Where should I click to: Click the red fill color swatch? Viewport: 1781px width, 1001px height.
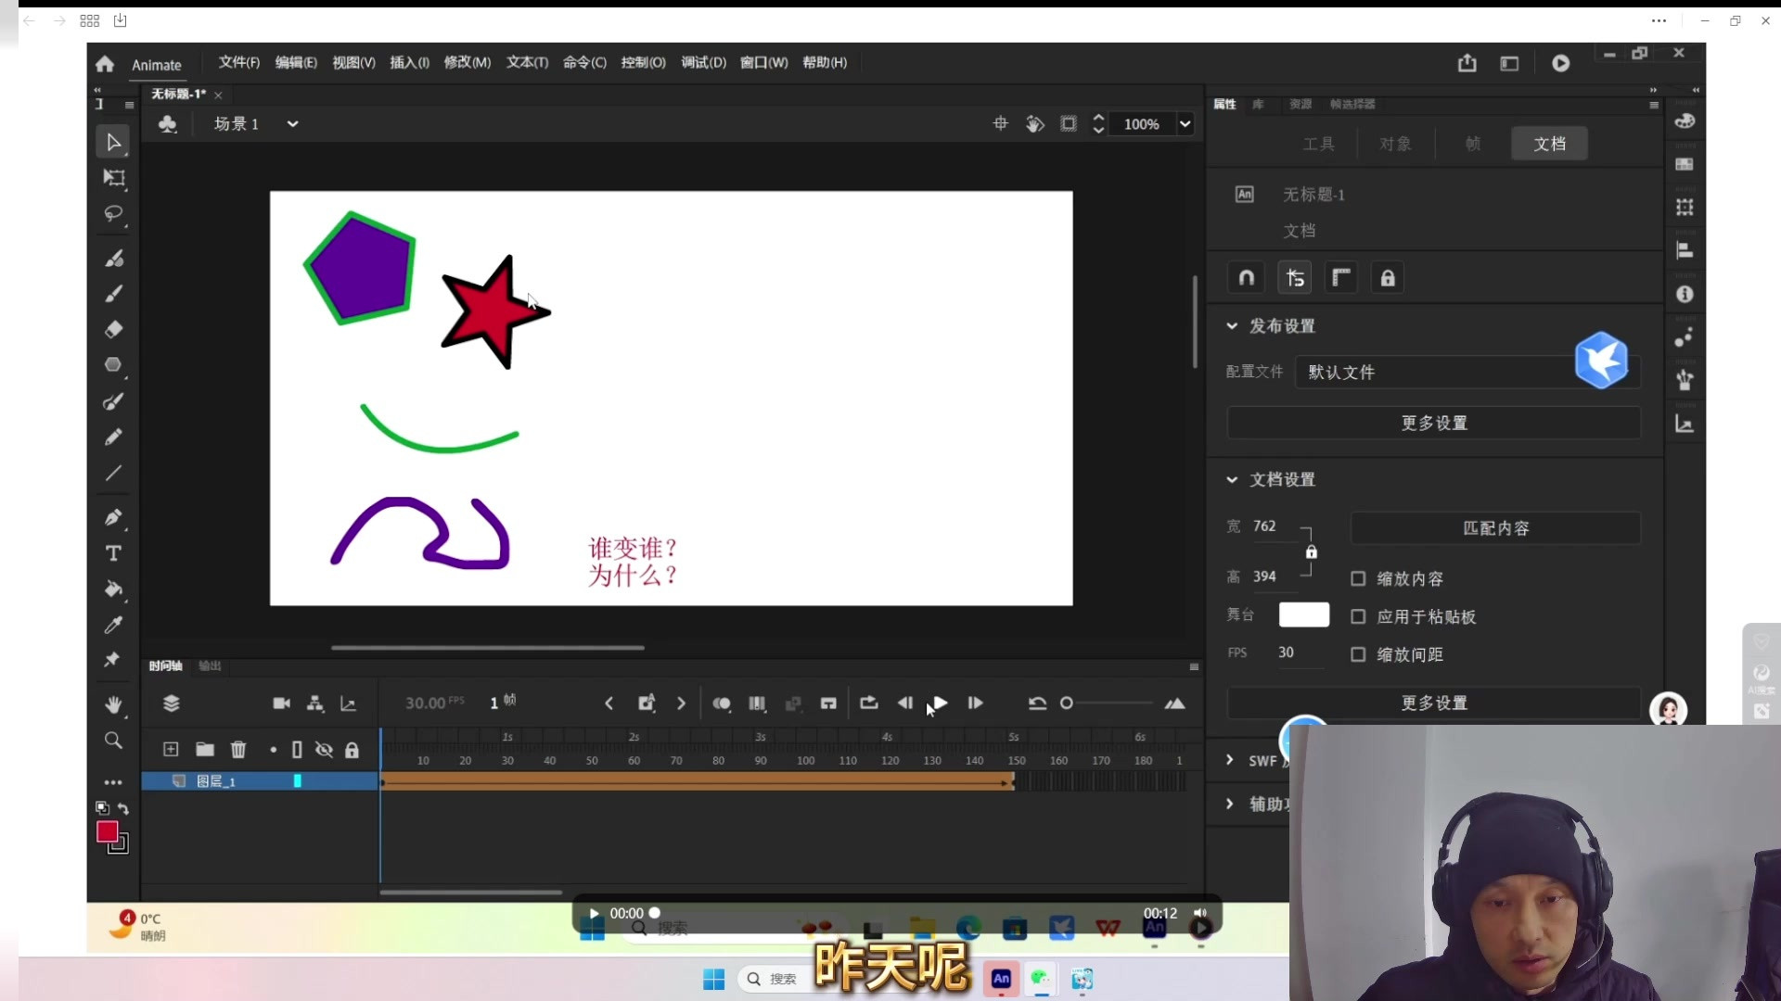[107, 831]
